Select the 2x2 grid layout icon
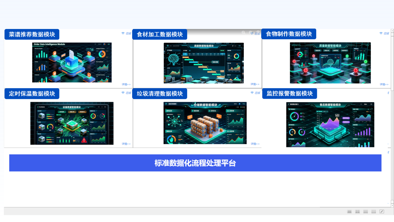The height and width of the screenshot is (222, 394). (x=357, y=212)
